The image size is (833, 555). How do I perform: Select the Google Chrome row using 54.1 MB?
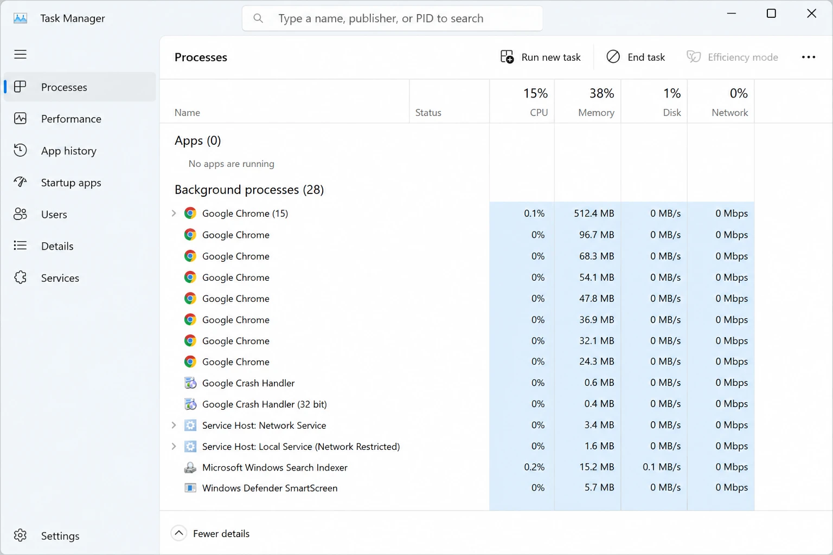coord(457,277)
